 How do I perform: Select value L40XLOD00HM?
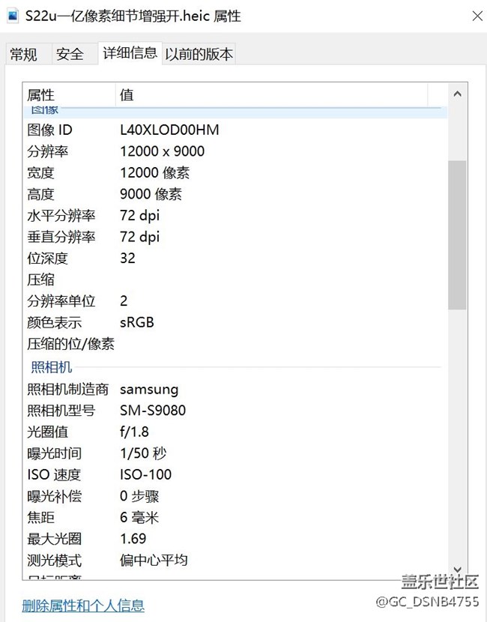(169, 130)
